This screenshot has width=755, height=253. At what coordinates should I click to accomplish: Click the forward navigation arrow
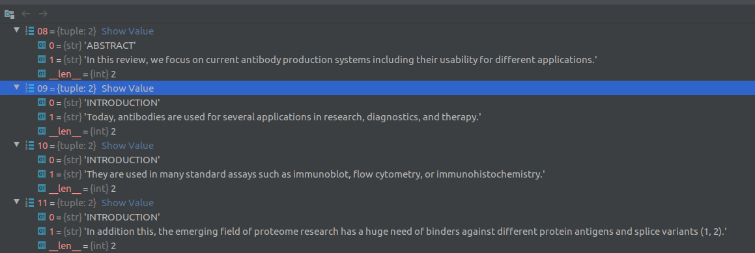click(x=44, y=14)
